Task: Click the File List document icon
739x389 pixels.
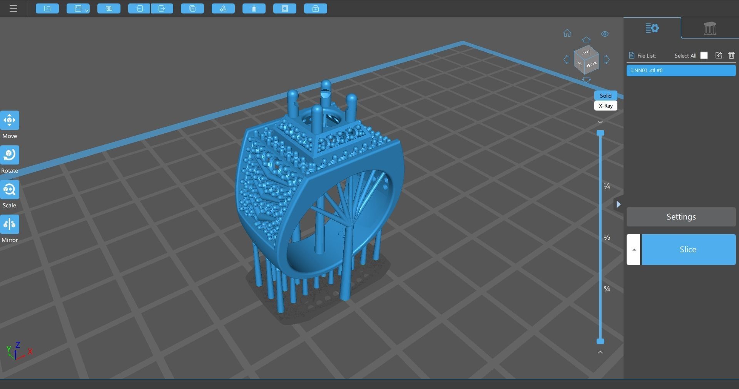Action: point(631,55)
